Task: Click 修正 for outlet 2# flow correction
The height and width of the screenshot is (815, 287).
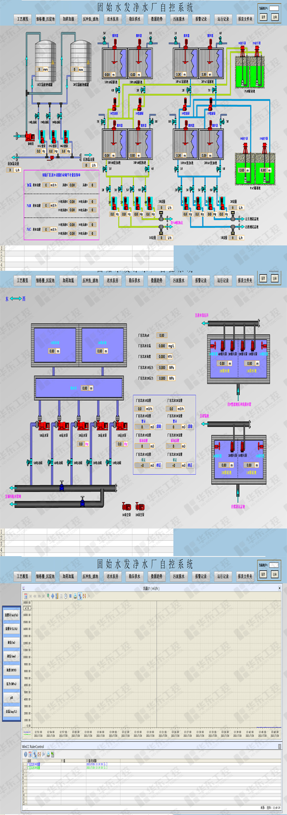Action: pyautogui.click(x=190, y=465)
